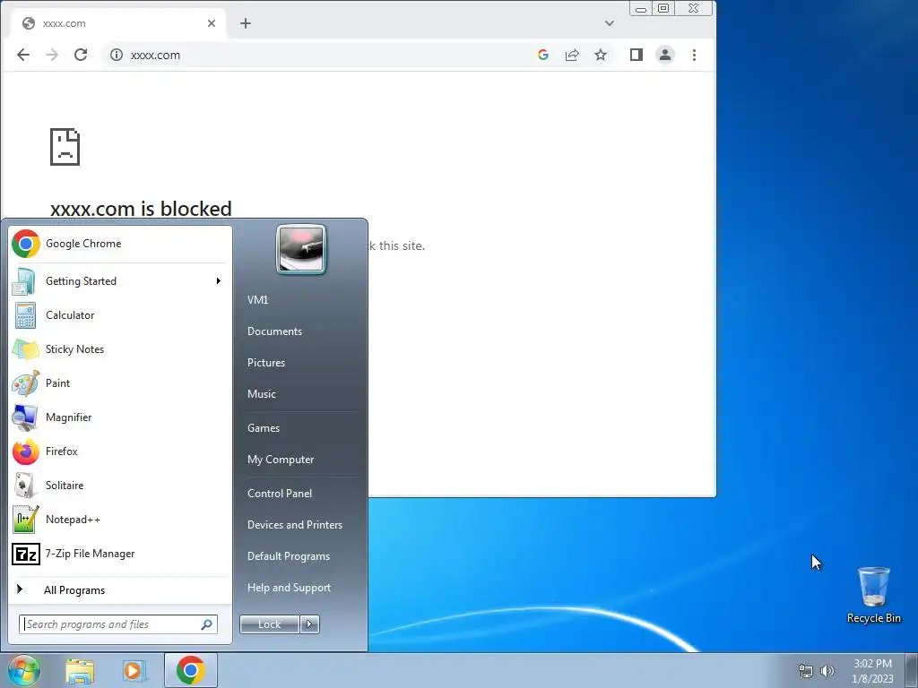The width and height of the screenshot is (918, 688).
Task: Open Chrome three-dot menu
Action: pyautogui.click(x=695, y=55)
